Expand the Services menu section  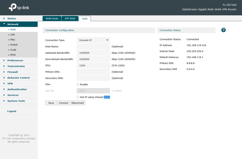coord(19,95)
